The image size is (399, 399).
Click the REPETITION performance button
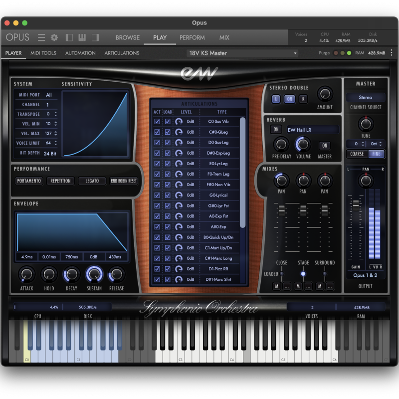60,181
